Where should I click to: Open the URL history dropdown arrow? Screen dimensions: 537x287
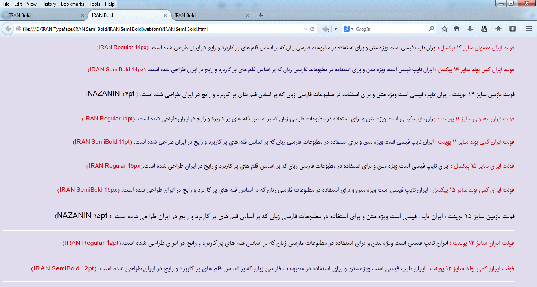pos(305,29)
